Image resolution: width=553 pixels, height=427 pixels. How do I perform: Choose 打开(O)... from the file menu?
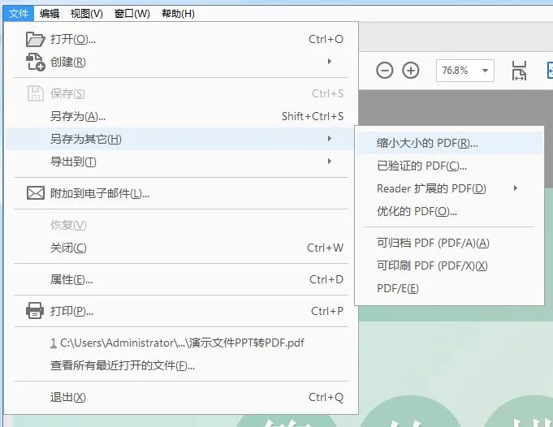pos(180,39)
